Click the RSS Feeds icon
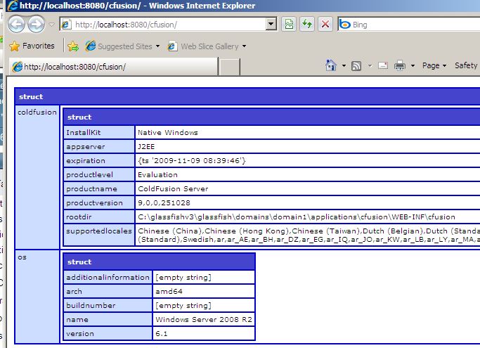480x348 pixels. tap(356, 65)
